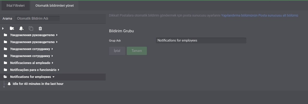The image size is (308, 104).
Task: Expand the first Уведомления руководителю group
Action: click(57, 35)
